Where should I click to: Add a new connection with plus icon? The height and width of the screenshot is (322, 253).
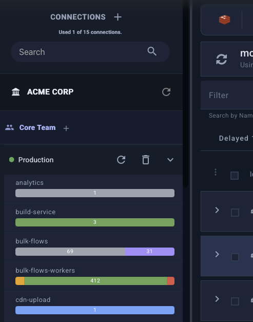pos(118,17)
